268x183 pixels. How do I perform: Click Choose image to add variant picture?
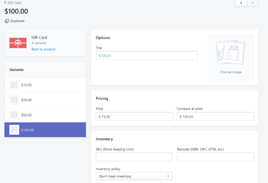230,72
